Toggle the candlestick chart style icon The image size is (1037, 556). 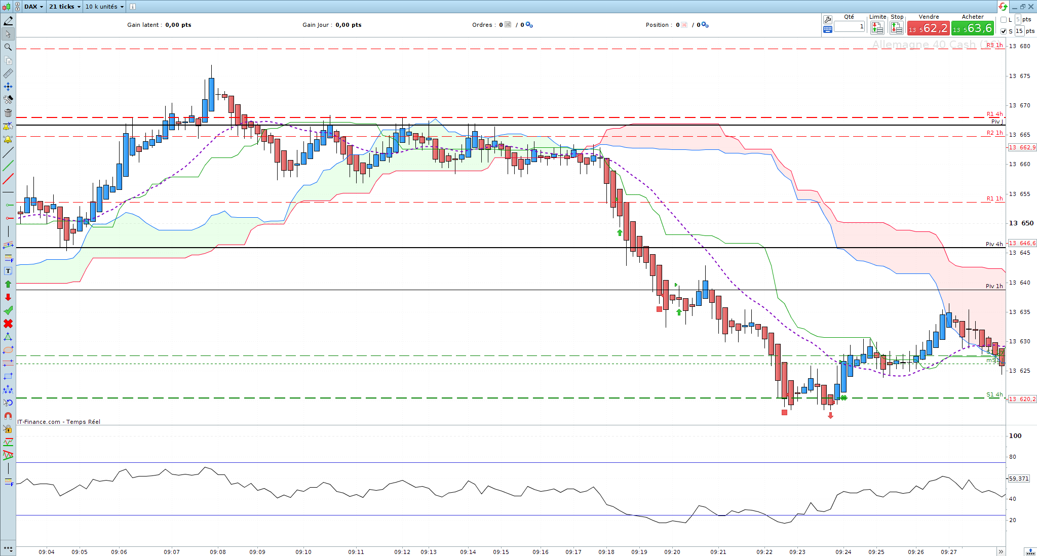(x=6, y=7)
